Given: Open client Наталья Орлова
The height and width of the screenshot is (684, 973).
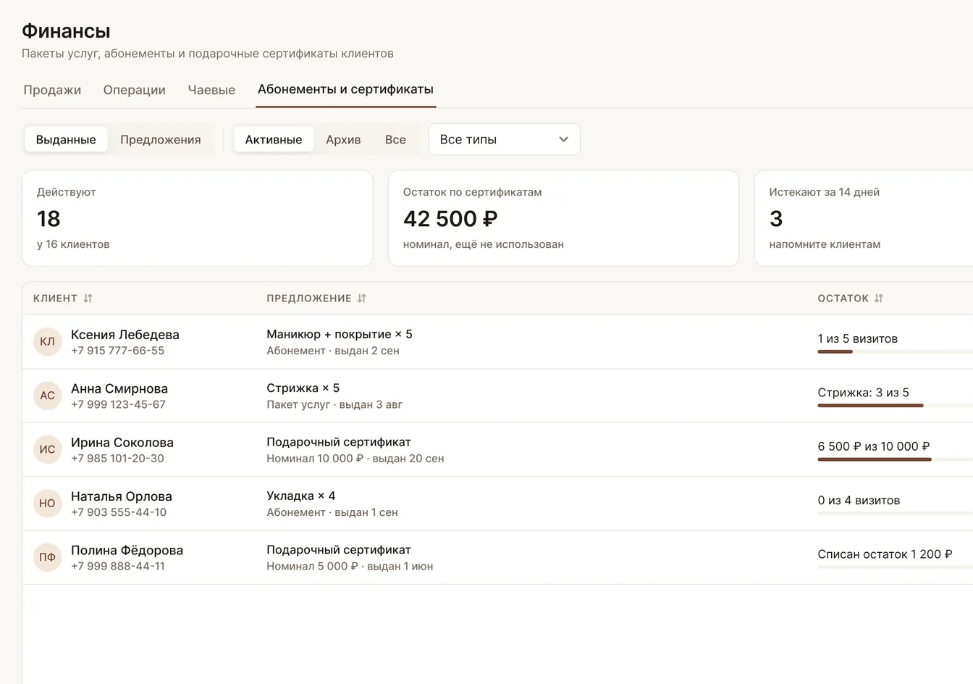Looking at the screenshot, I should tap(122, 496).
